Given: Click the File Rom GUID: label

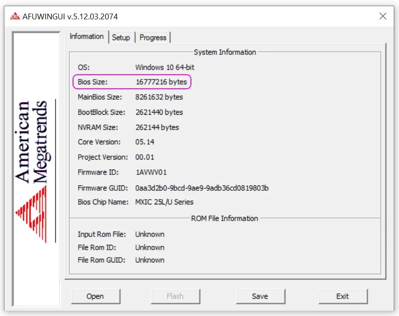Looking at the screenshot, I should [x=102, y=260].
